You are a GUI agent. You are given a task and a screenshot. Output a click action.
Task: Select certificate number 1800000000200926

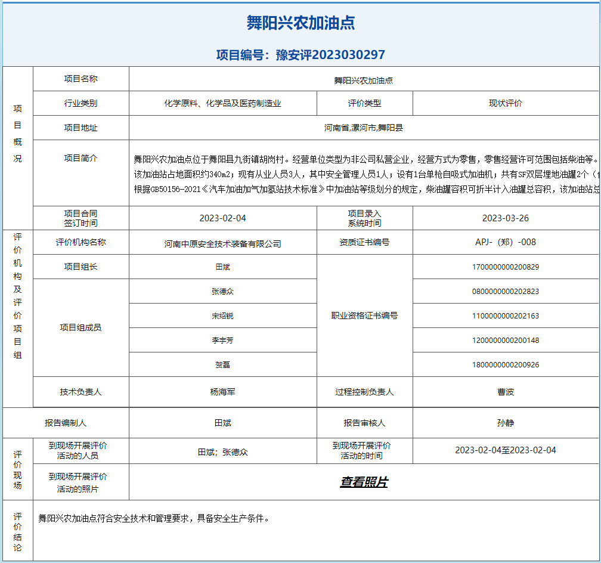(506, 365)
